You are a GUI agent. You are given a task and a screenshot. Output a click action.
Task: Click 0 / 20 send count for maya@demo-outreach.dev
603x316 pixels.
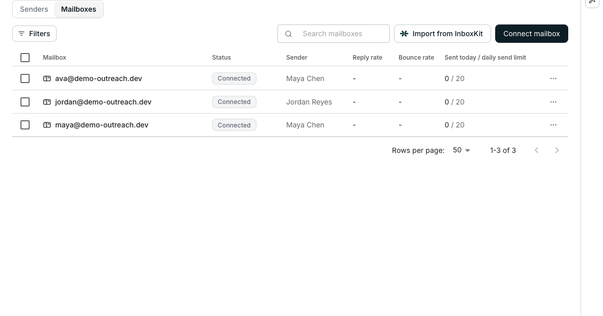click(455, 125)
